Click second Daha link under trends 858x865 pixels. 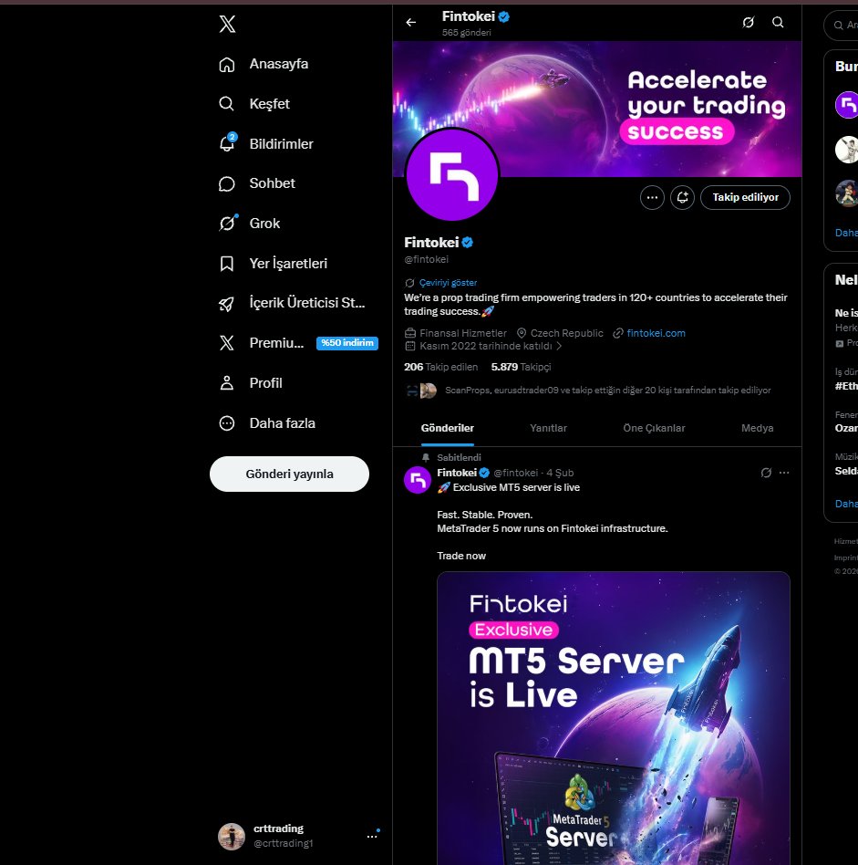coord(846,504)
